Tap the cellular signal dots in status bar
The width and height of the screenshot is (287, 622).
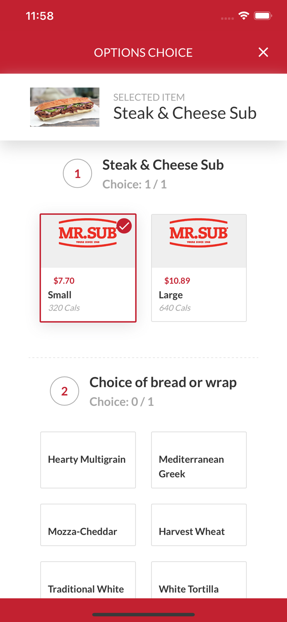(x=227, y=17)
